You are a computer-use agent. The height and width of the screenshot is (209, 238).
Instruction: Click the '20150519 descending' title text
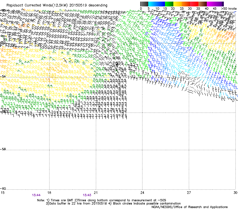88,5
